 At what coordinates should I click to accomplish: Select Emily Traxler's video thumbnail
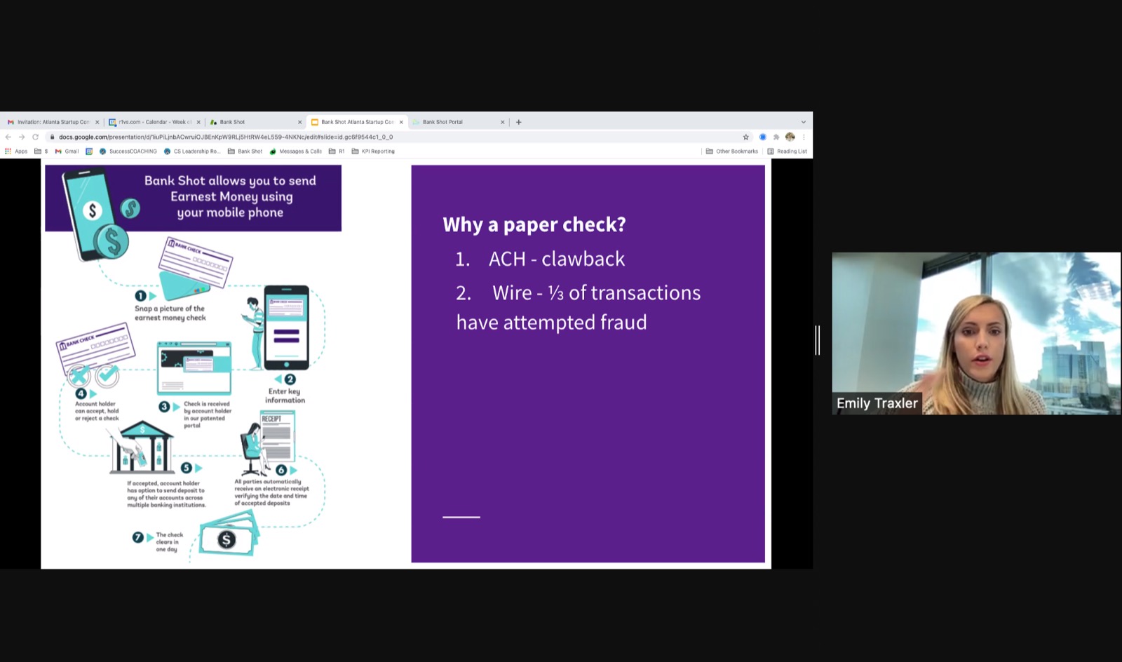coord(976,333)
